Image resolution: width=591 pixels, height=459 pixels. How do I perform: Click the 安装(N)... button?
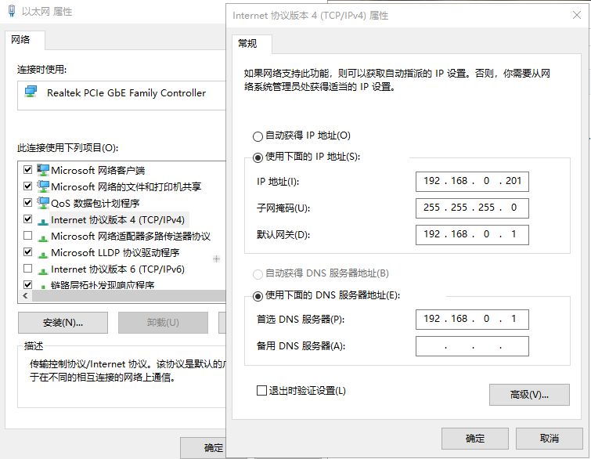(x=63, y=323)
